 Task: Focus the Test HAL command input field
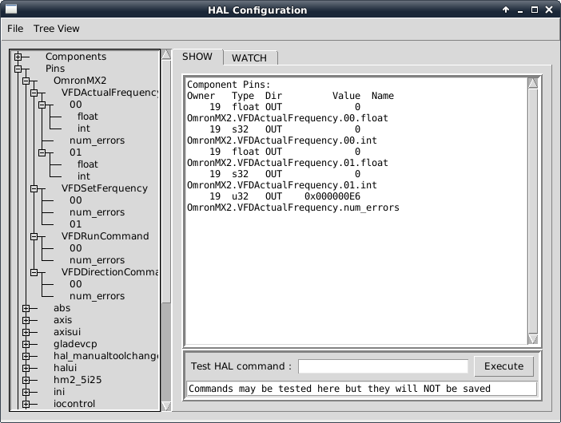click(383, 366)
